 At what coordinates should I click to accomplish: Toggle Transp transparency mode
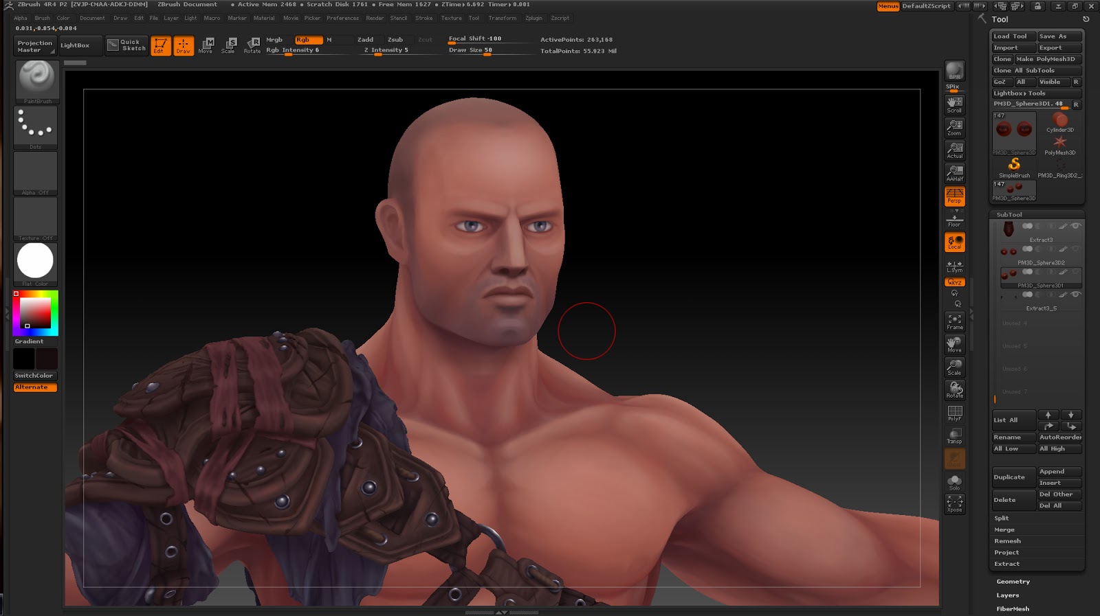click(x=954, y=435)
